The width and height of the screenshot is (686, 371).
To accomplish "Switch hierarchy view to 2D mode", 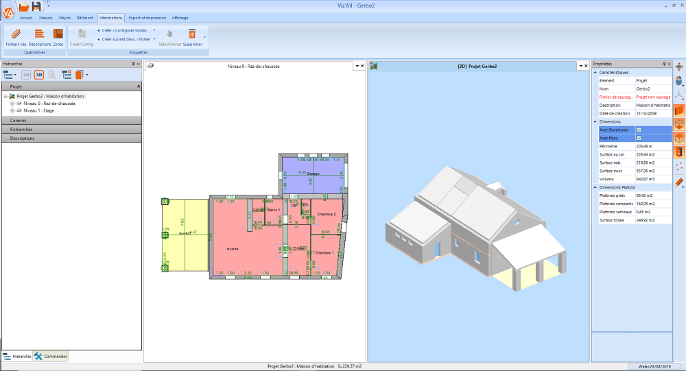I will point(26,75).
